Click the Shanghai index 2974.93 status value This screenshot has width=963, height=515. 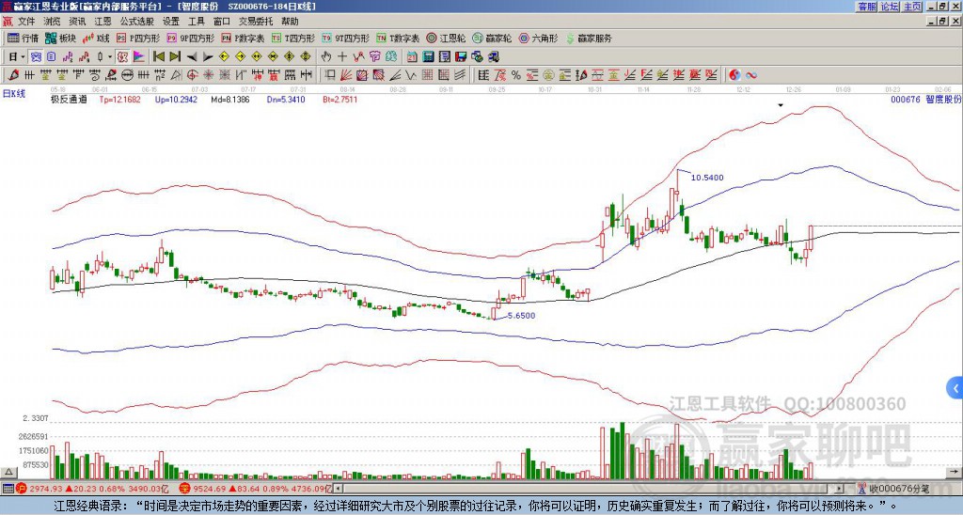tap(46, 489)
